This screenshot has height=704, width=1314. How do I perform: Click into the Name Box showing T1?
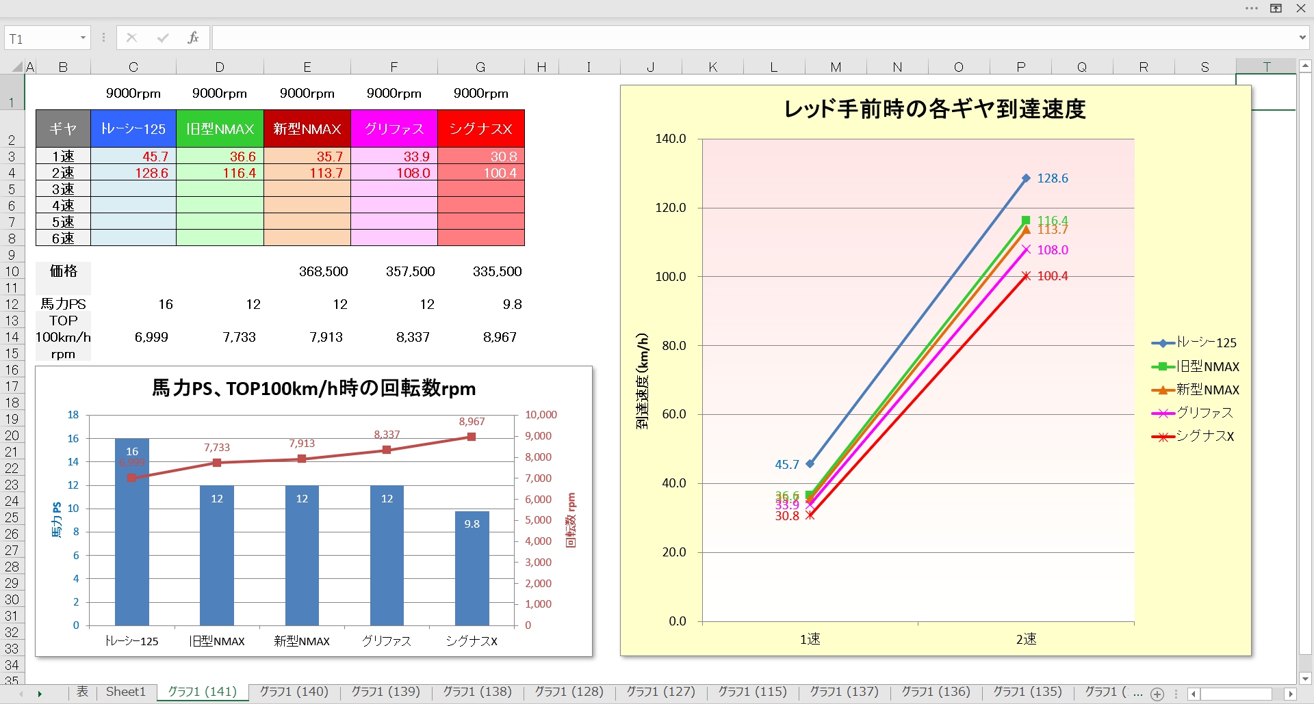(x=41, y=38)
